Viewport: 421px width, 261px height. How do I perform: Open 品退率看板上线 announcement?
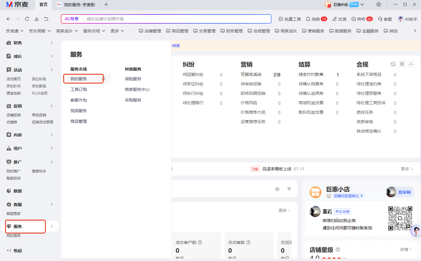pyautogui.click(x=277, y=169)
